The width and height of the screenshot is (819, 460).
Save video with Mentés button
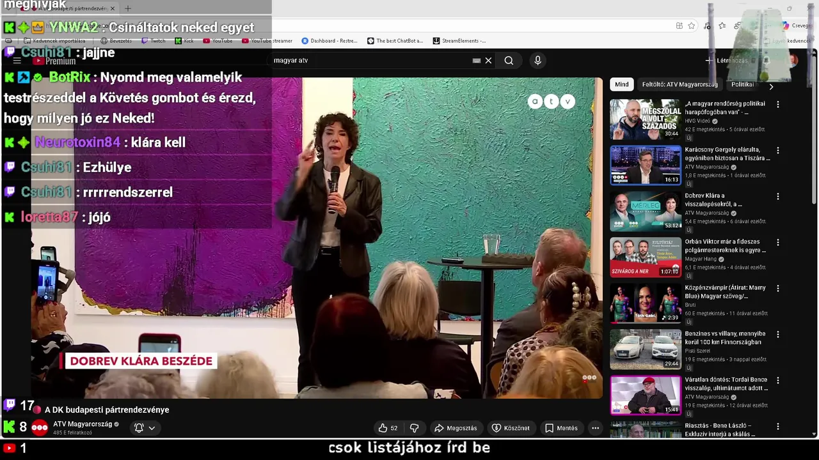[x=561, y=428]
